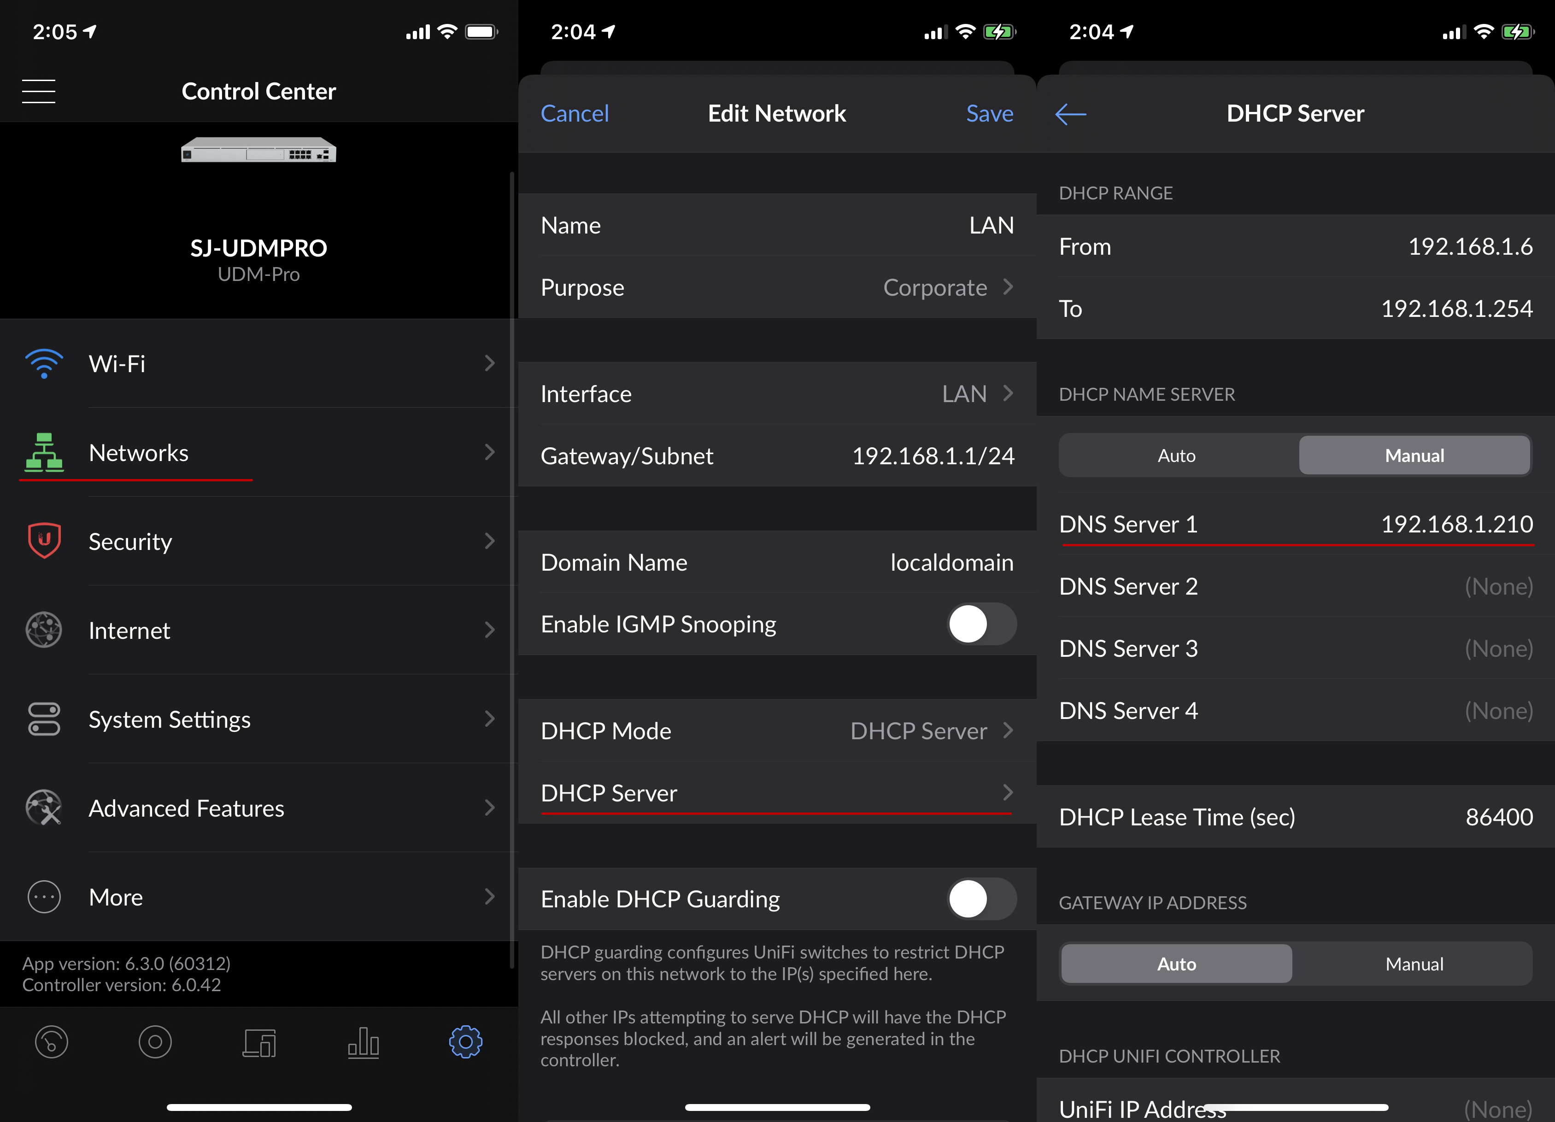Tap the red Security shield icon
This screenshot has width=1555, height=1122.
[44, 542]
